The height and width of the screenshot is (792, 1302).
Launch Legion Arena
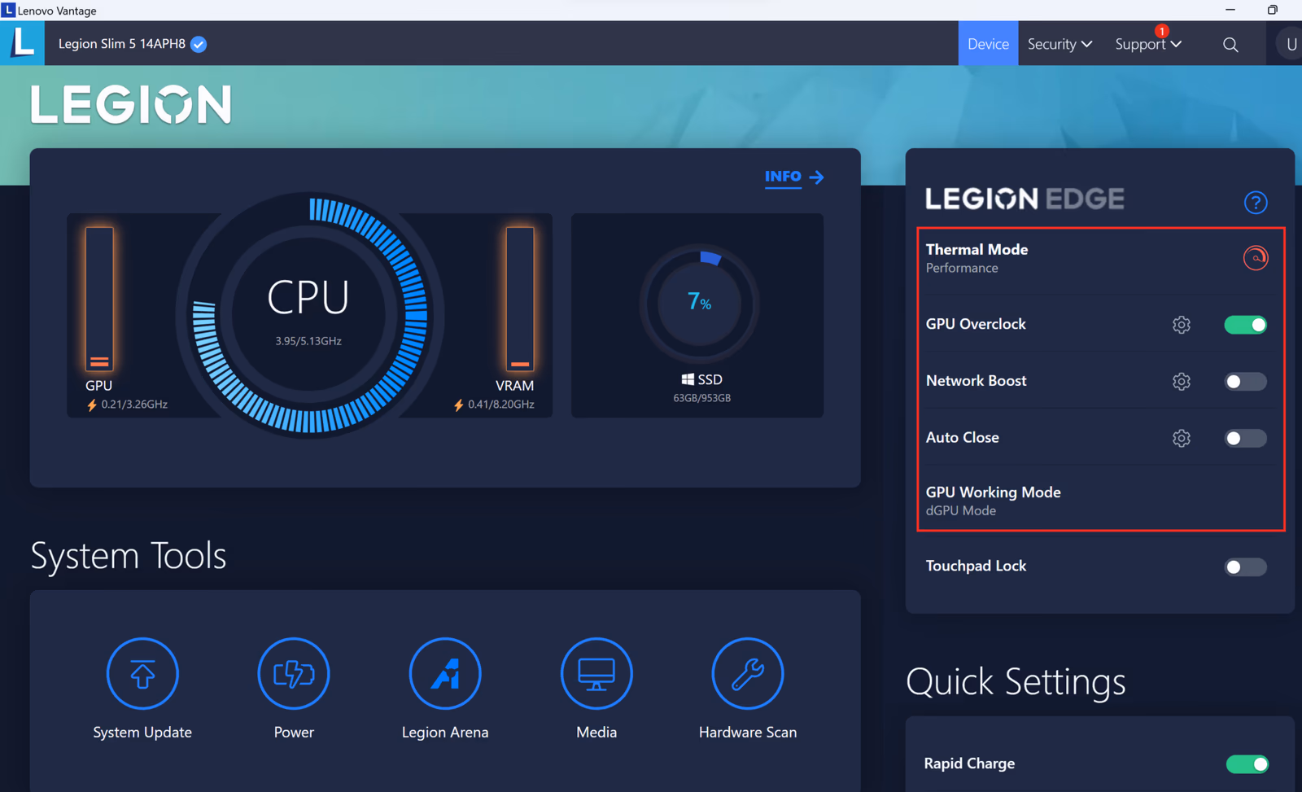(x=445, y=674)
